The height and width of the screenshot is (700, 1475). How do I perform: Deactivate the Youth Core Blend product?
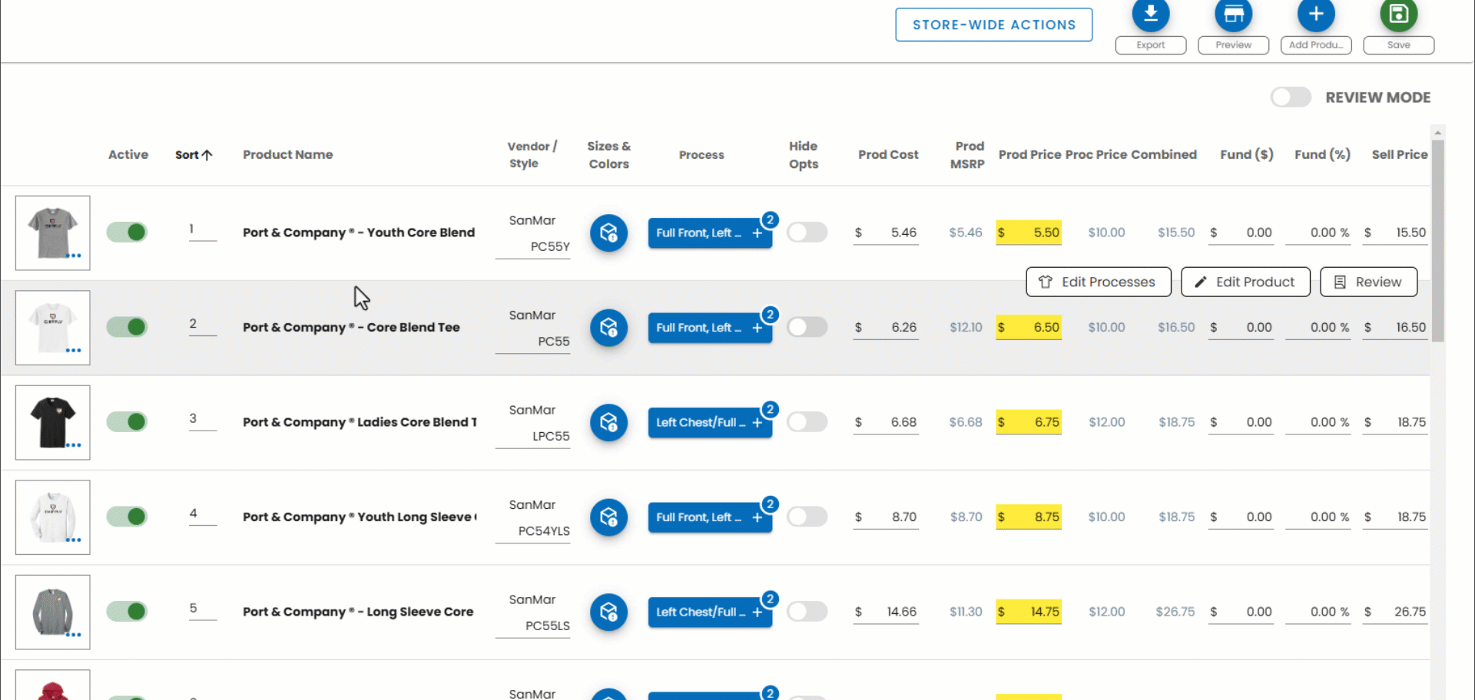click(127, 233)
